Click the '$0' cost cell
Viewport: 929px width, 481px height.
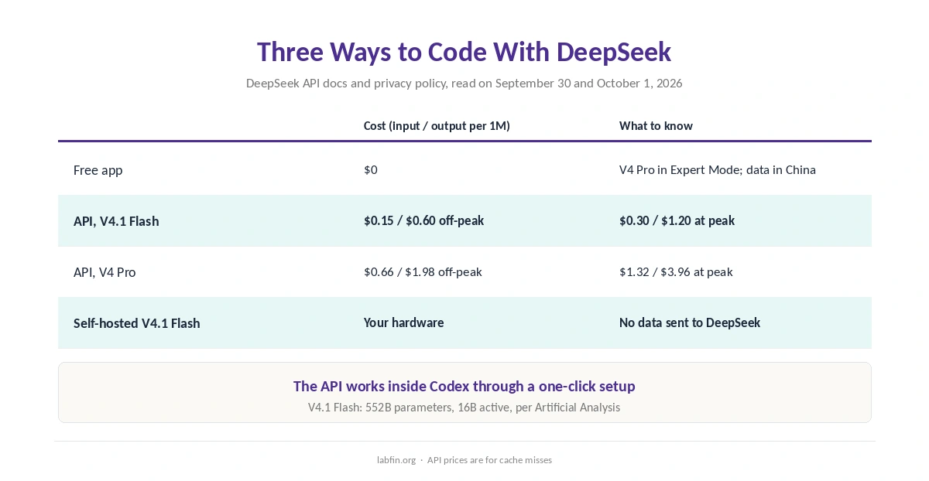click(x=371, y=169)
